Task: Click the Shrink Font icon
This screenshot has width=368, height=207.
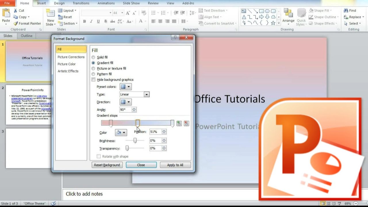Action: point(134,13)
